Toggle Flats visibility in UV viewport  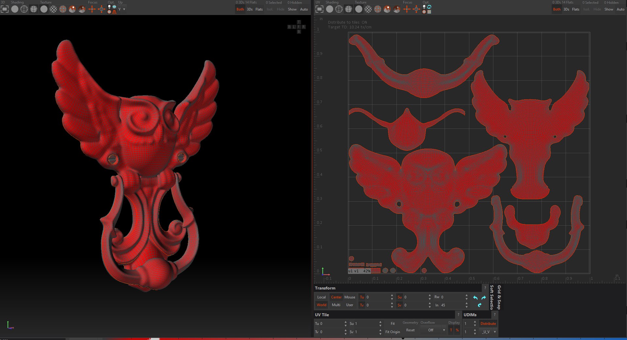tap(576, 9)
